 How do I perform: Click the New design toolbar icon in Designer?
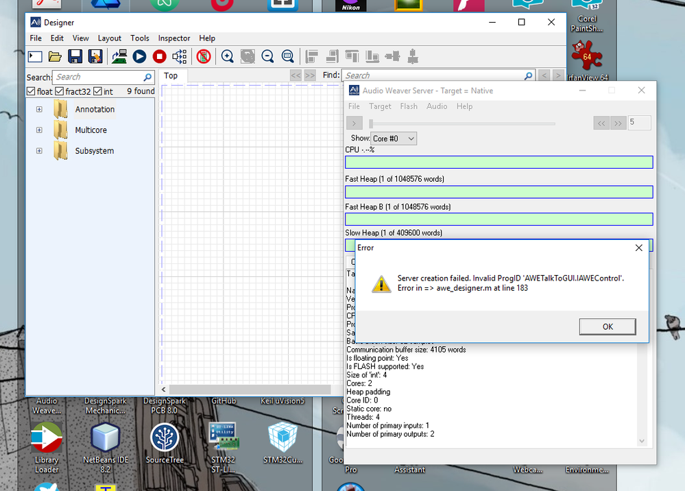pyautogui.click(x=35, y=56)
